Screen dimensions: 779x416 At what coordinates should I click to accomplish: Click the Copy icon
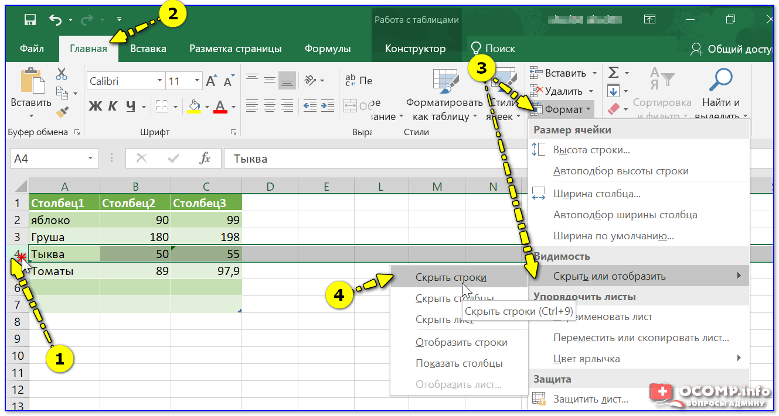click(62, 92)
